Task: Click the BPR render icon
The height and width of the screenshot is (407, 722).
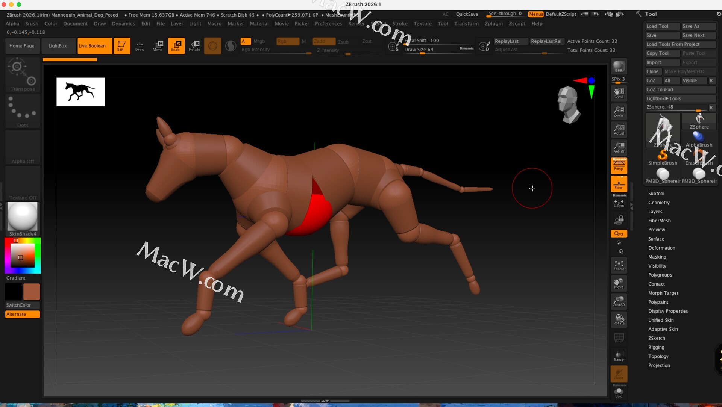Action: coord(619,67)
